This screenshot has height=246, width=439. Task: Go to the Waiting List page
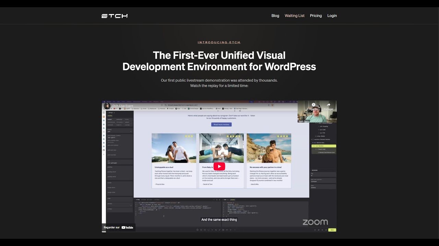295,16
